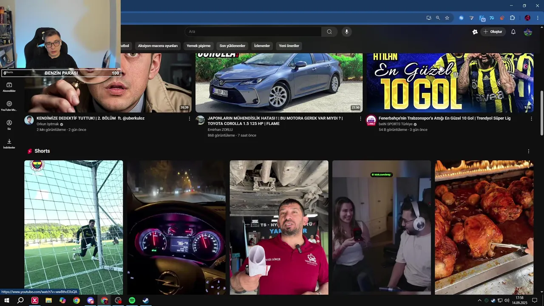Open extension with the 12 badge
544x306 pixels.
point(482,18)
